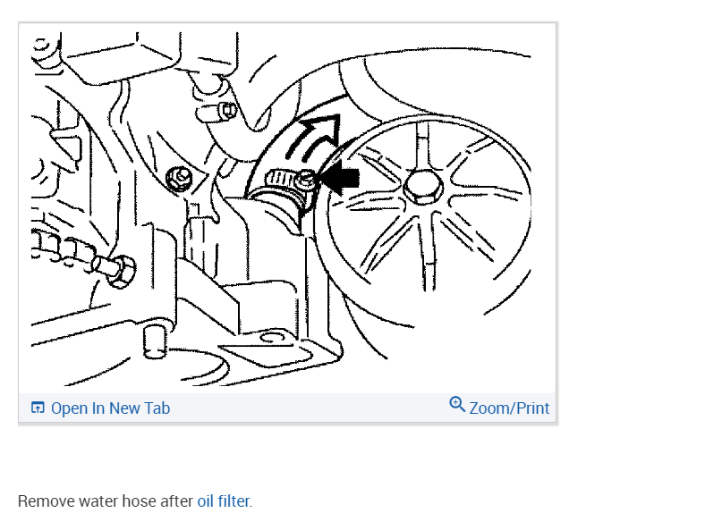Click the solid black arrow in diagram
705x530 pixels.
pos(341,178)
